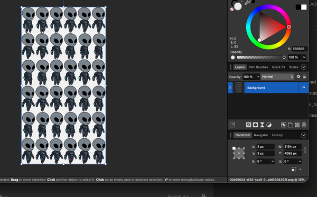Switch to the Layers tab

click(x=240, y=67)
